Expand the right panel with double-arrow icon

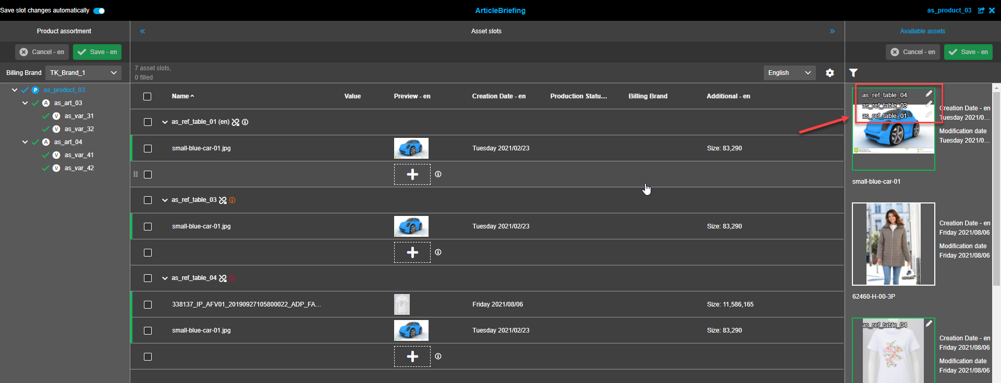pyautogui.click(x=832, y=31)
